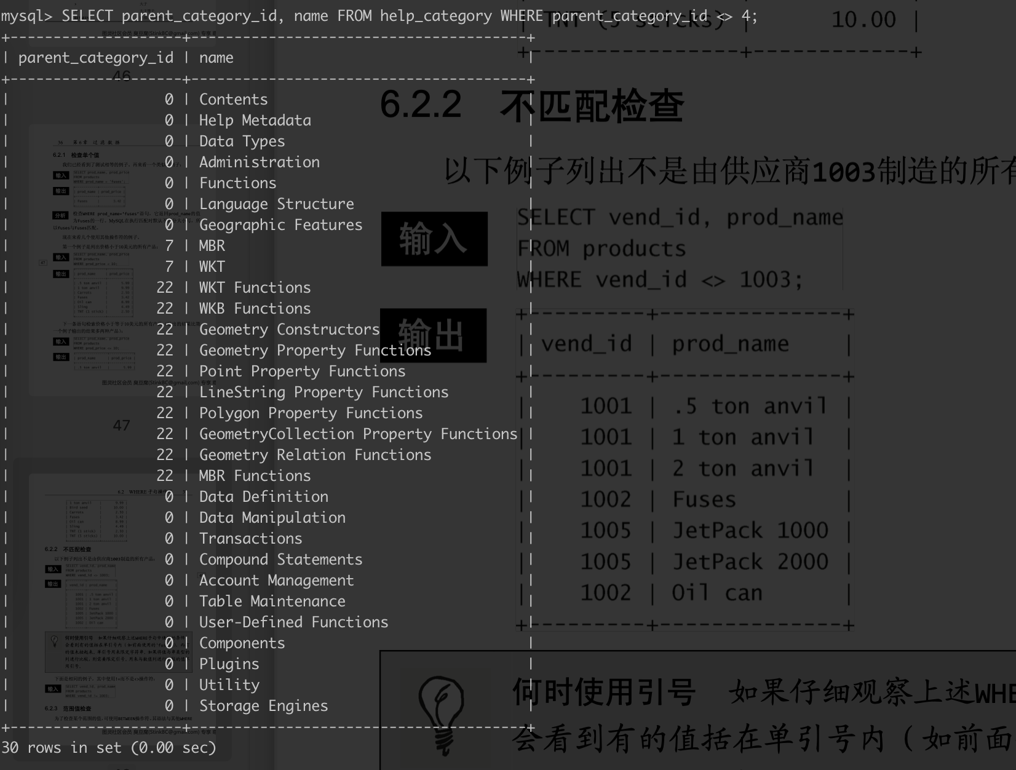Viewport: 1016px width, 770px height.
Task: Click the Geometry Relation Functions row
Action: click(x=268, y=455)
